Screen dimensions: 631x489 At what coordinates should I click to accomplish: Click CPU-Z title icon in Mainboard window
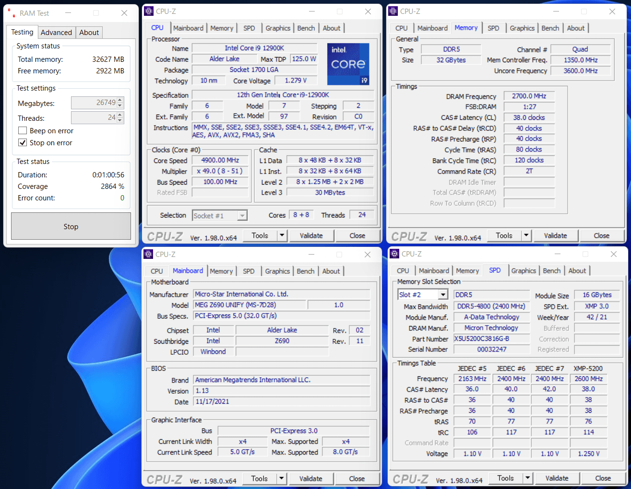point(149,255)
